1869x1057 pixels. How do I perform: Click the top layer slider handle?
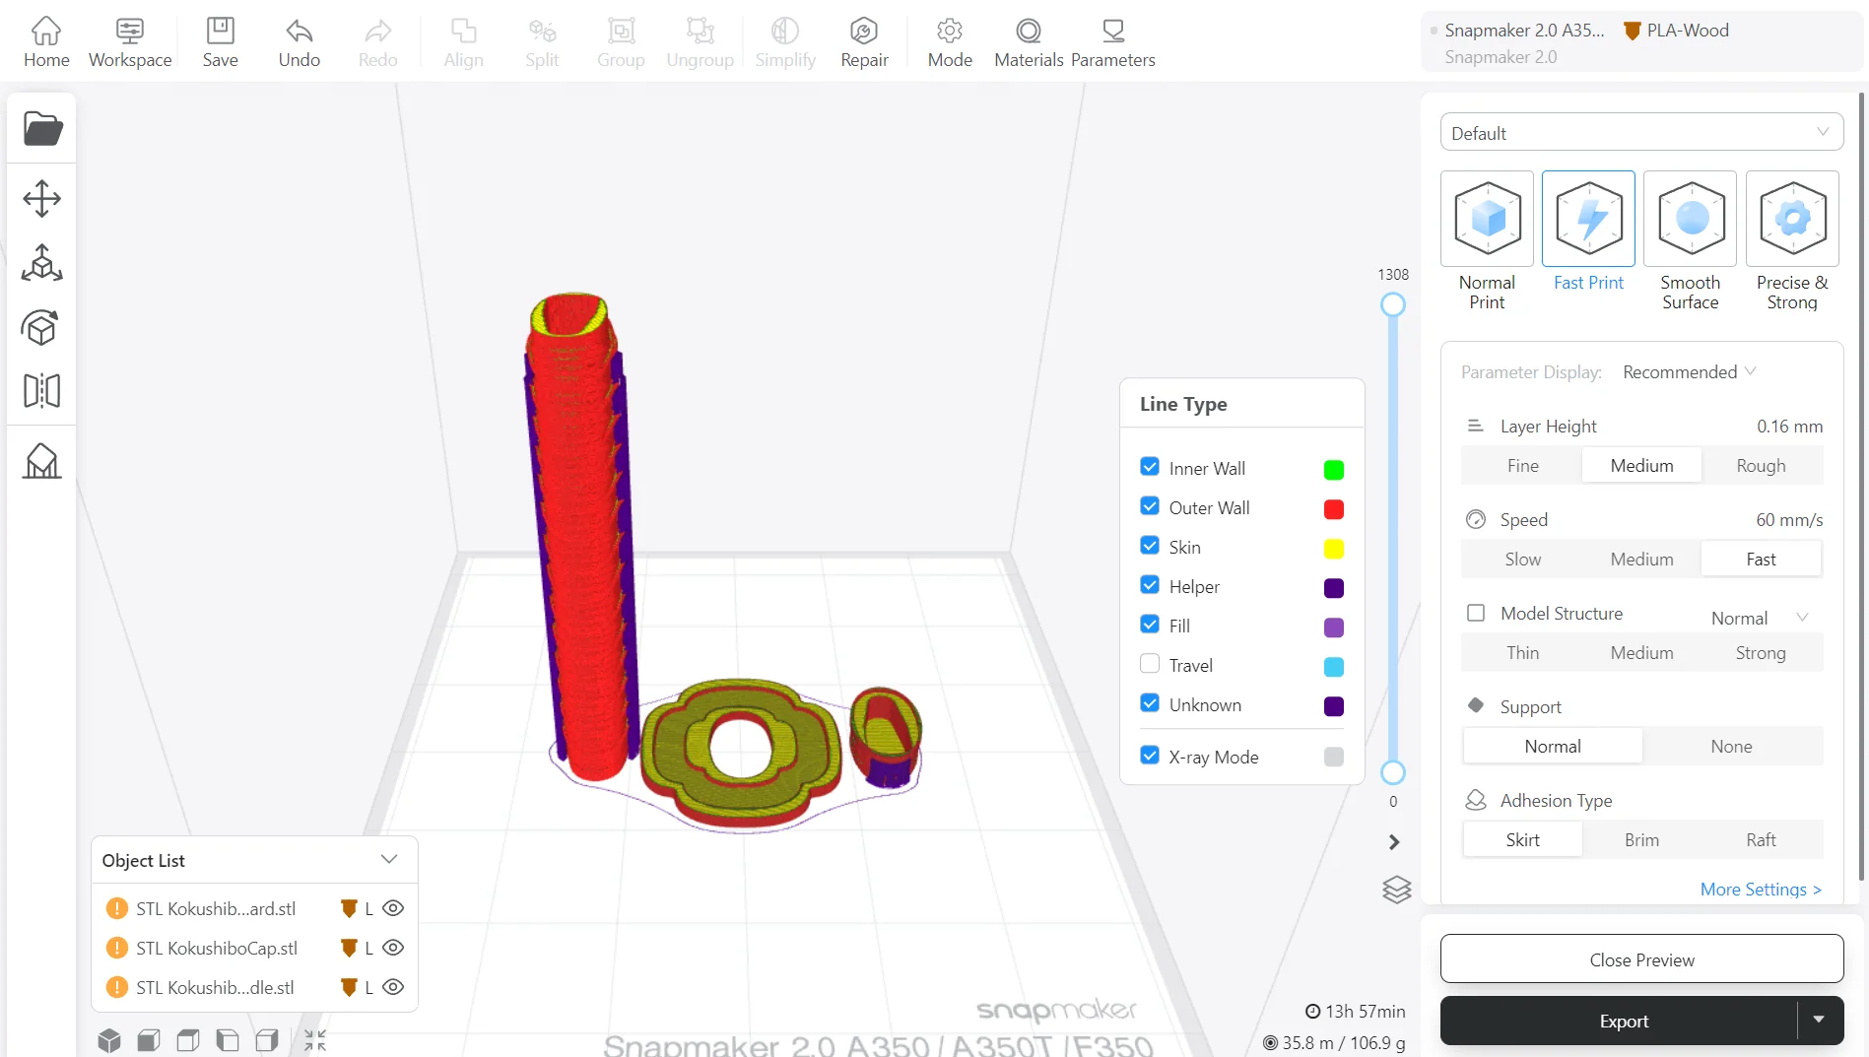pyautogui.click(x=1392, y=304)
